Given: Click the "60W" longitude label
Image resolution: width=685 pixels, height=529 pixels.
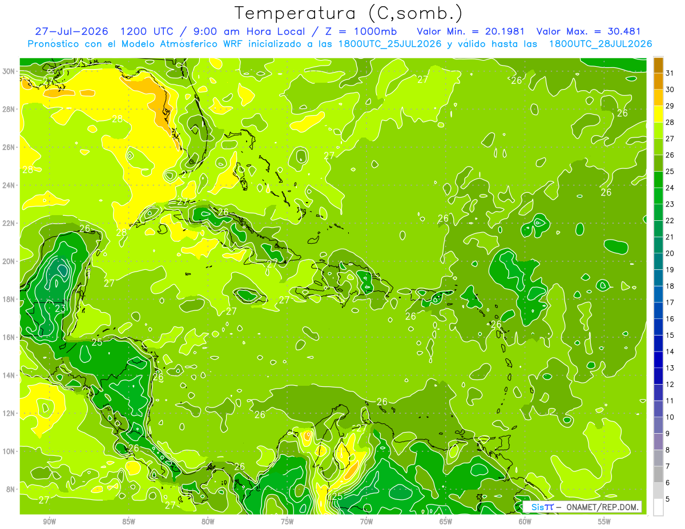Looking at the screenshot, I should click(x=525, y=522).
